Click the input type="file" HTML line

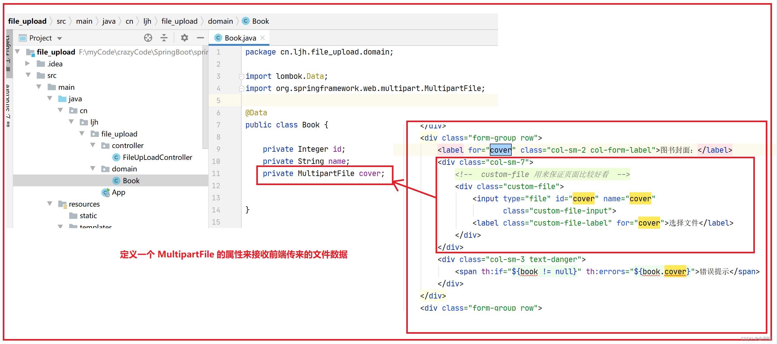564,198
